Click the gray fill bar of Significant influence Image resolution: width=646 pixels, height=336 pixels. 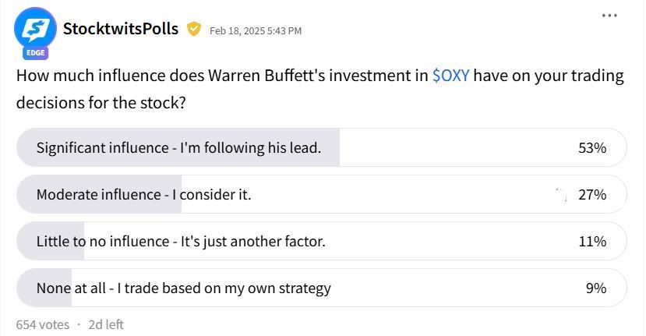pyautogui.click(x=178, y=147)
